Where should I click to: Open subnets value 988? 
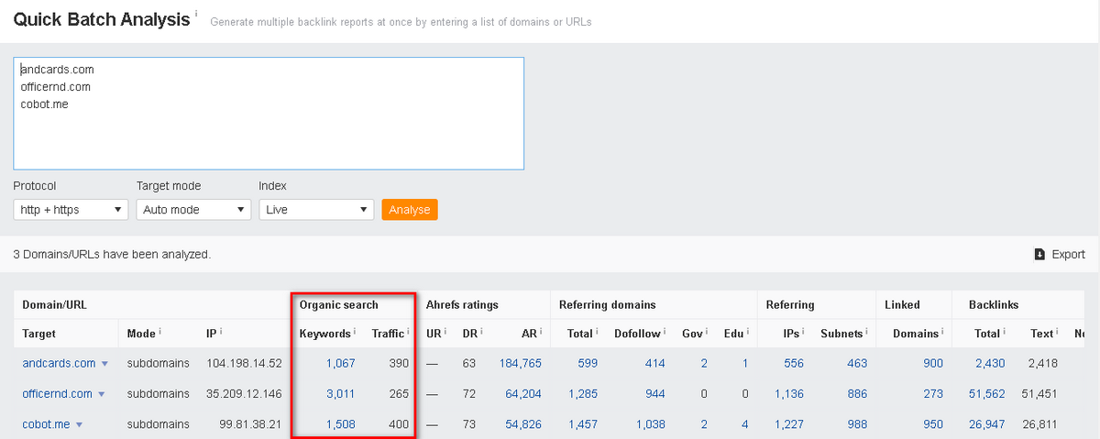click(x=857, y=423)
